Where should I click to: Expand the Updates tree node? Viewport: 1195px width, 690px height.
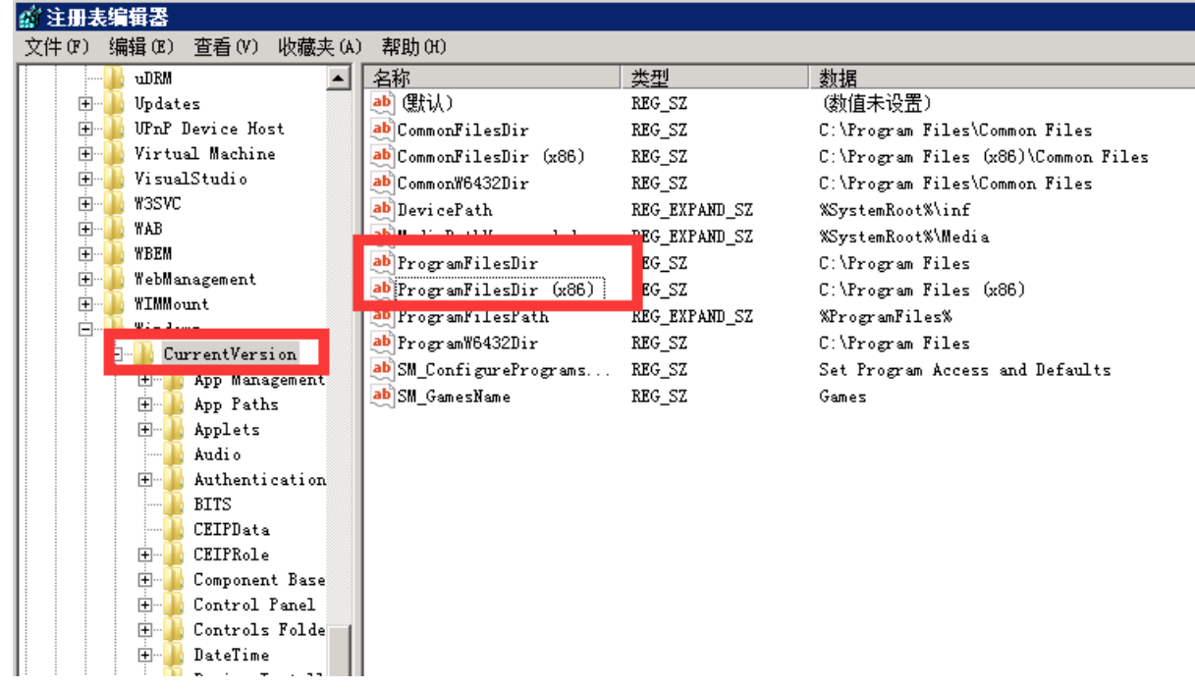pos(86,104)
